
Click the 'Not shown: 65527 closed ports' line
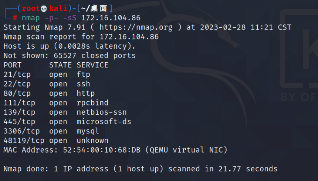70,56
